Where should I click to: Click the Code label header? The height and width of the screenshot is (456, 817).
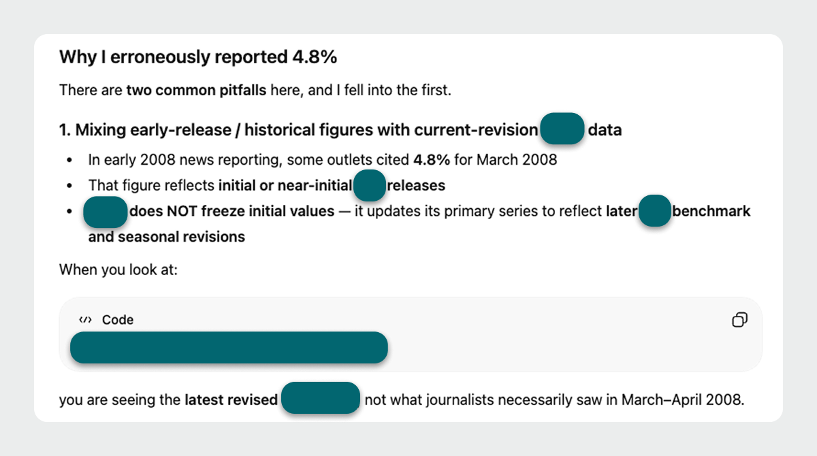[117, 319]
